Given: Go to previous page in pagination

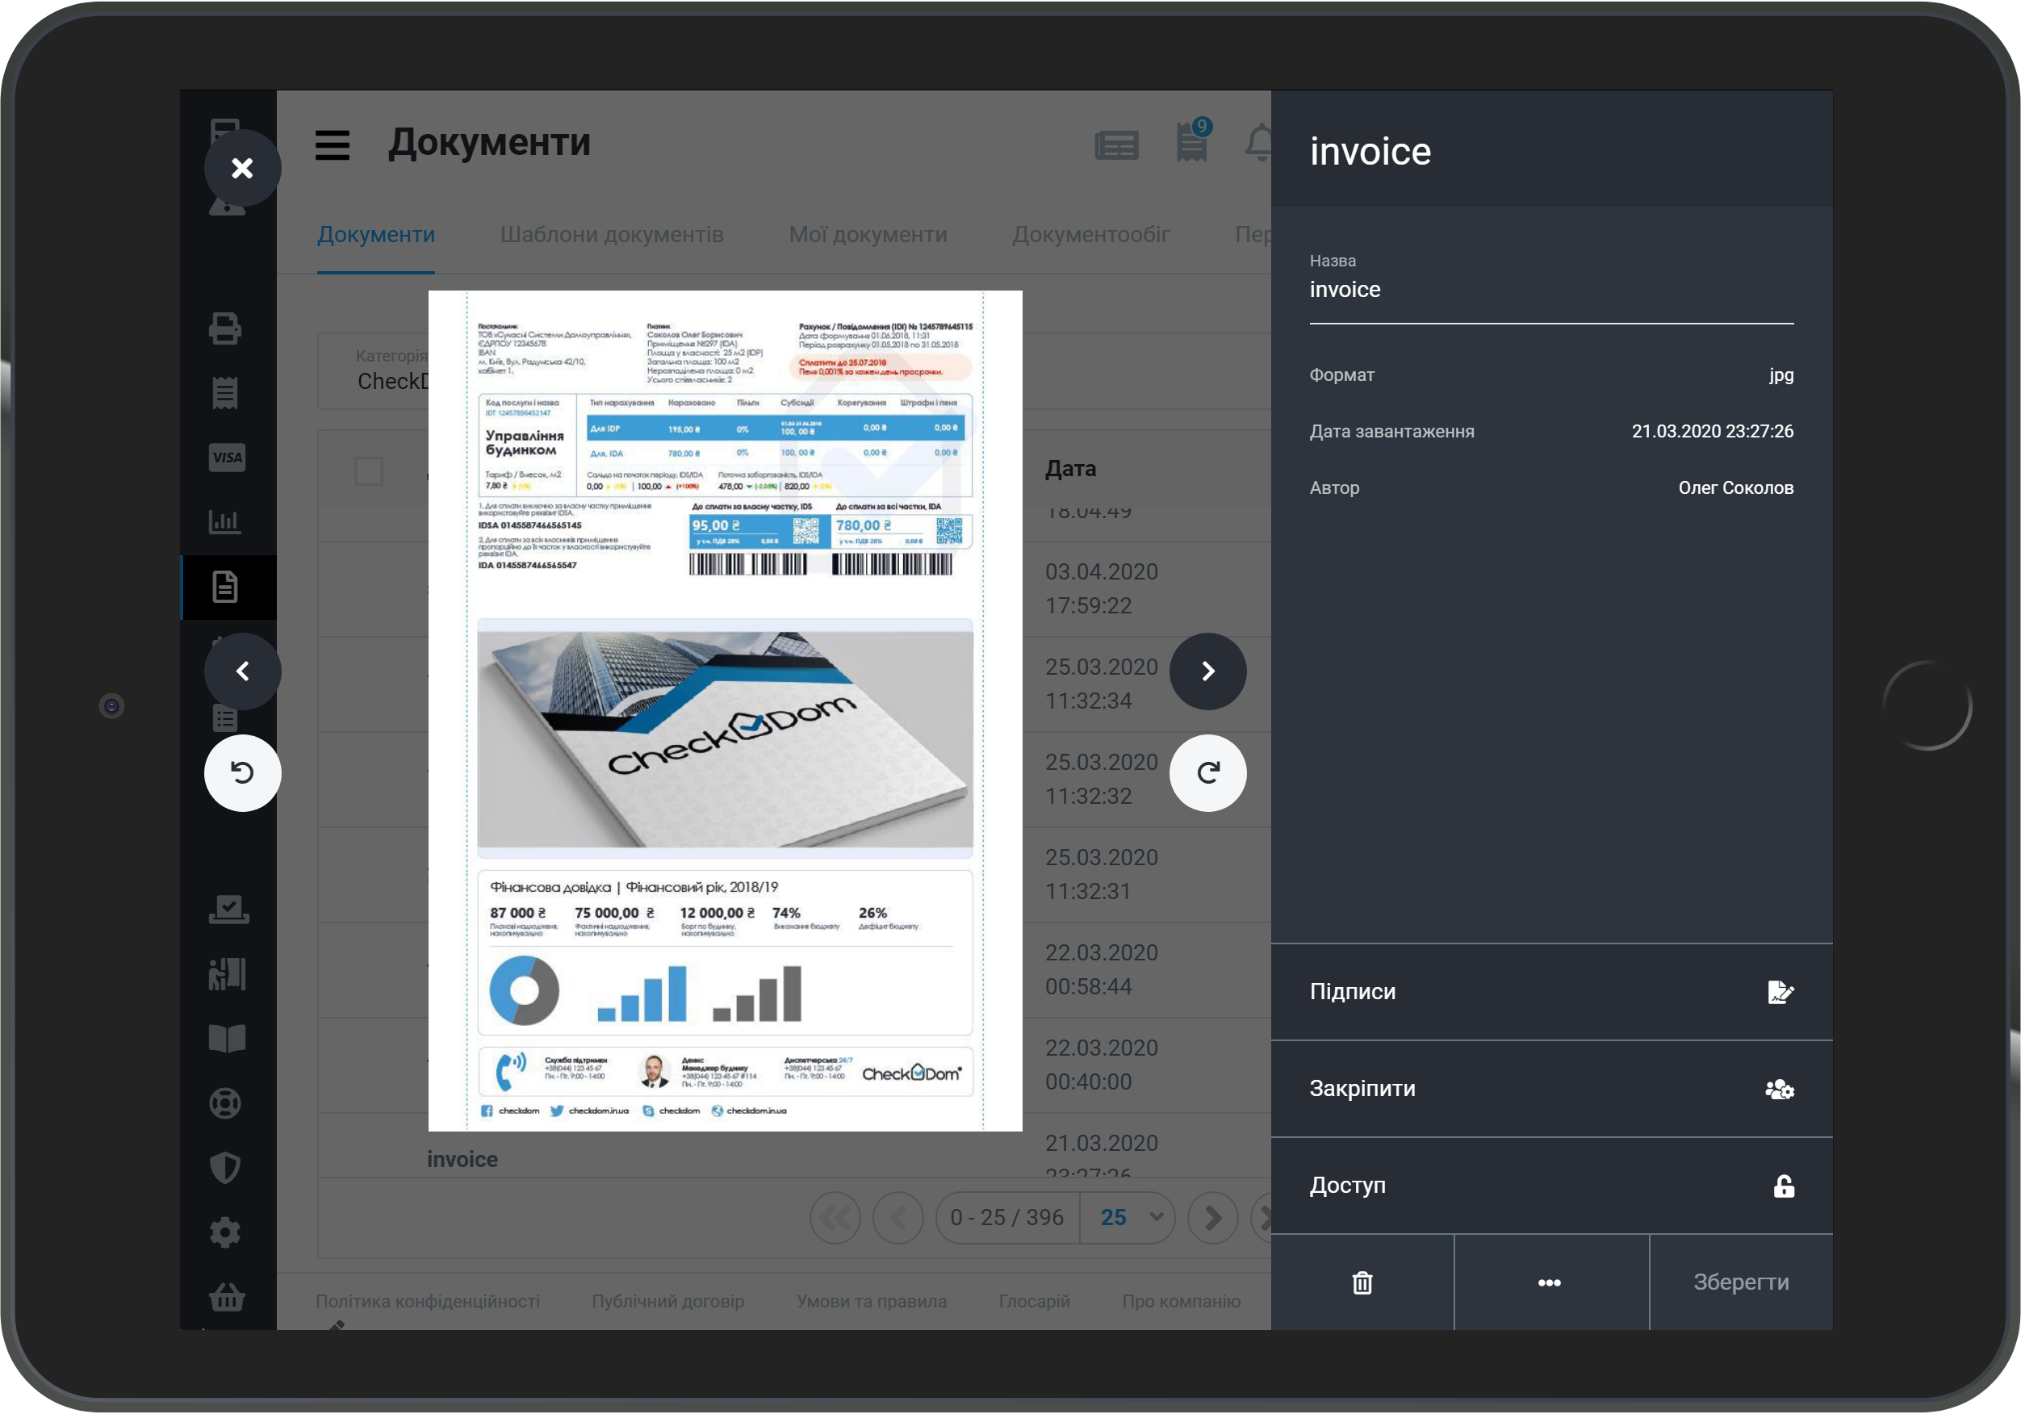Looking at the screenshot, I should [x=898, y=1218].
